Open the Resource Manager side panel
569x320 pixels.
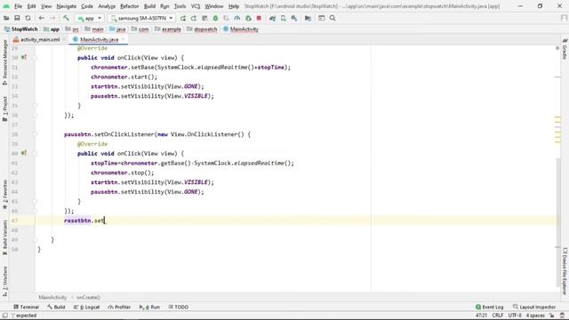pyautogui.click(x=4, y=62)
